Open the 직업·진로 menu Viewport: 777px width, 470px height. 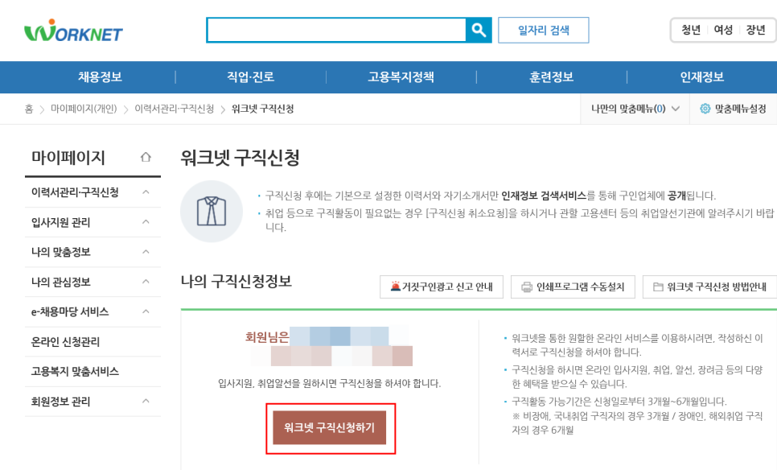point(250,76)
